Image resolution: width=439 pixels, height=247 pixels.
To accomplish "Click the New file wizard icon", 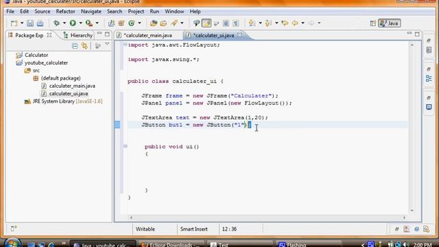I will [x=14, y=23].
